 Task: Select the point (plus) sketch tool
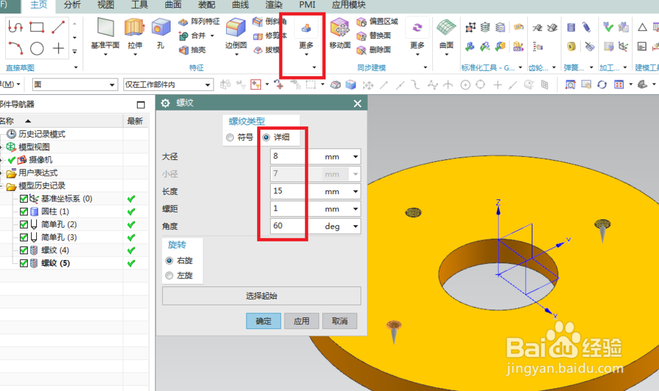[x=59, y=48]
